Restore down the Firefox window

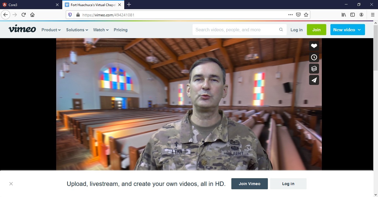click(359, 4)
